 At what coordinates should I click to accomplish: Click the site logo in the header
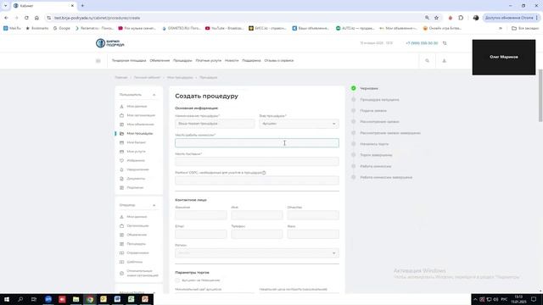109,43
